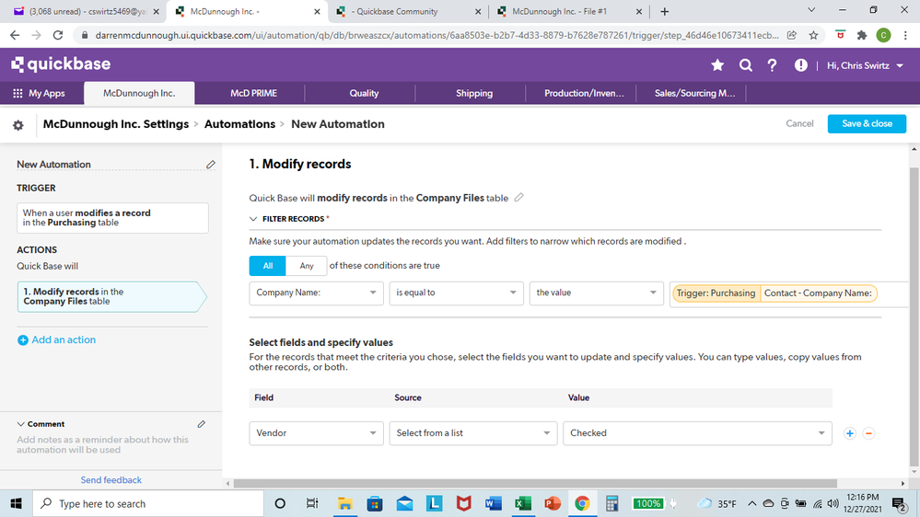Open the 'is equal to' operator dropdown
920x517 pixels.
point(456,293)
